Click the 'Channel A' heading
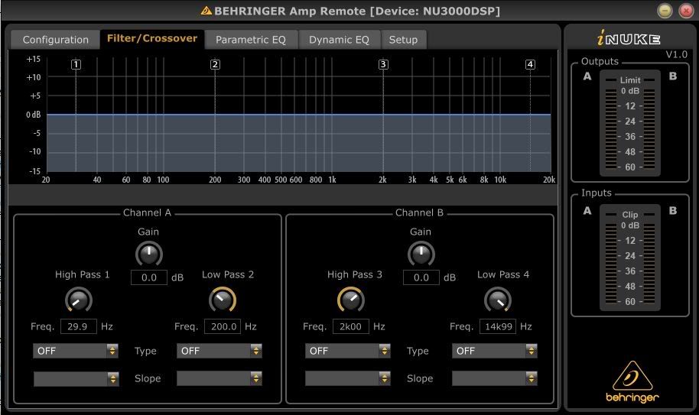The height and width of the screenshot is (415, 699). pos(147,212)
